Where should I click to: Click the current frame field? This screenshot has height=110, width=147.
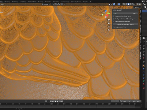(115, 101)
